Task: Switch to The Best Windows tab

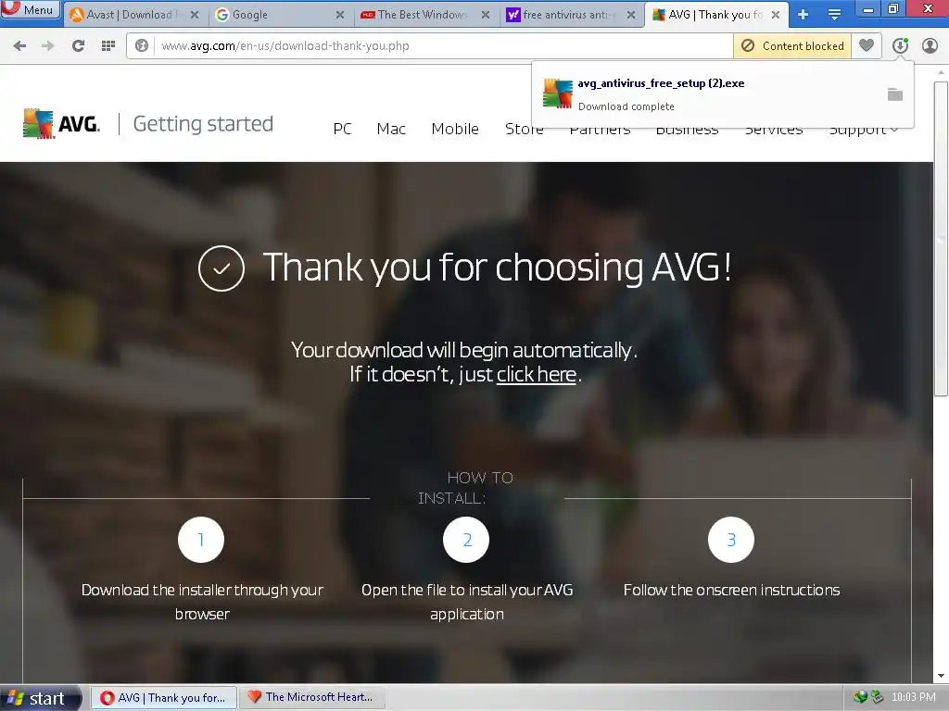Action: pyautogui.click(x=425, y=15)
